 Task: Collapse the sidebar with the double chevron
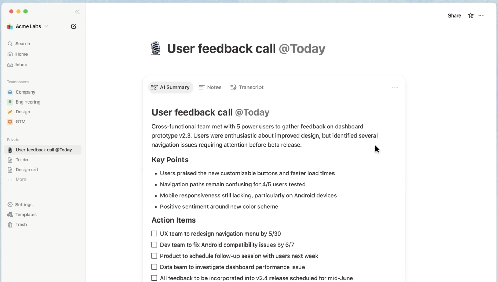point(77,12)
